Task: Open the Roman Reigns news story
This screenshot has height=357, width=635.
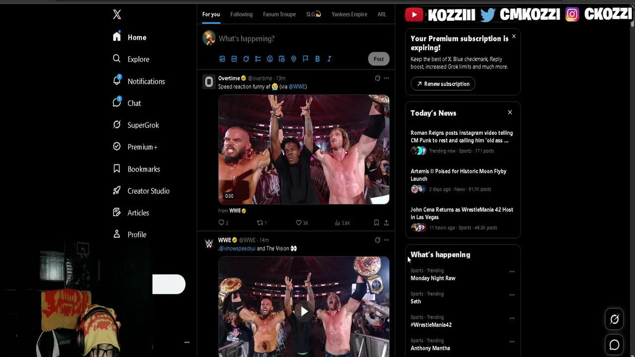Action: click(x=462, y=136)
